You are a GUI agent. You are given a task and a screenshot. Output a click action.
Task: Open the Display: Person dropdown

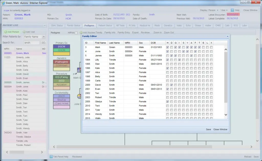click(209, 10)
